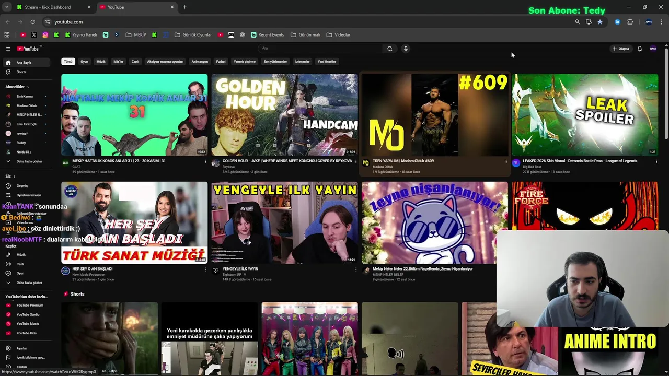Open YouTube Kids link
The image size is (669, 376).
point(26,333)
